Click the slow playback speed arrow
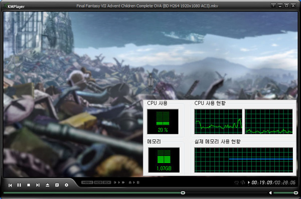 [115, 182]
